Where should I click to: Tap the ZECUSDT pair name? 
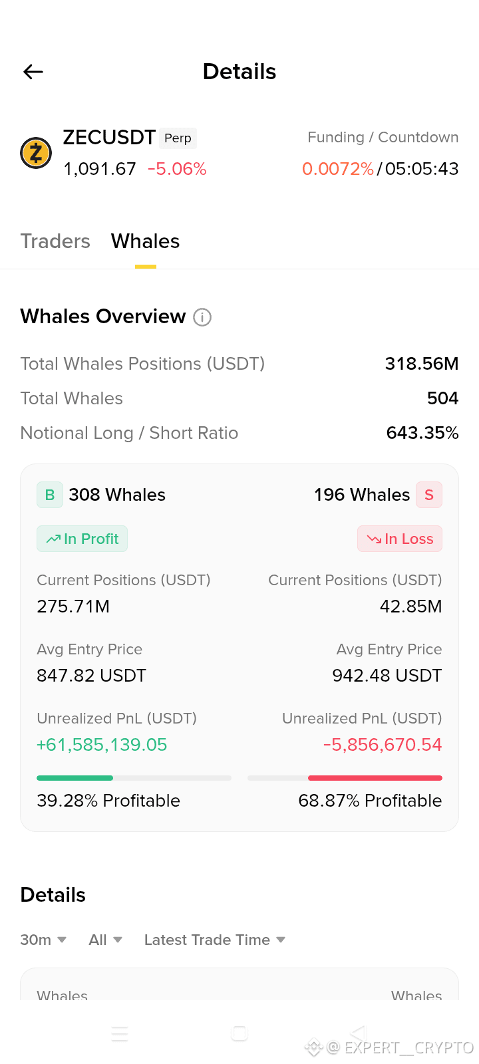click(x=109, y=137)
